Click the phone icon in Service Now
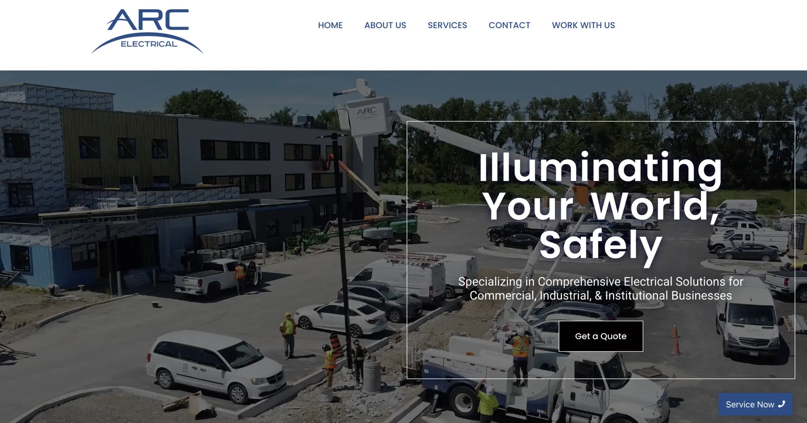The width and height of the screenshot is (807, 423). pos(781,404)
